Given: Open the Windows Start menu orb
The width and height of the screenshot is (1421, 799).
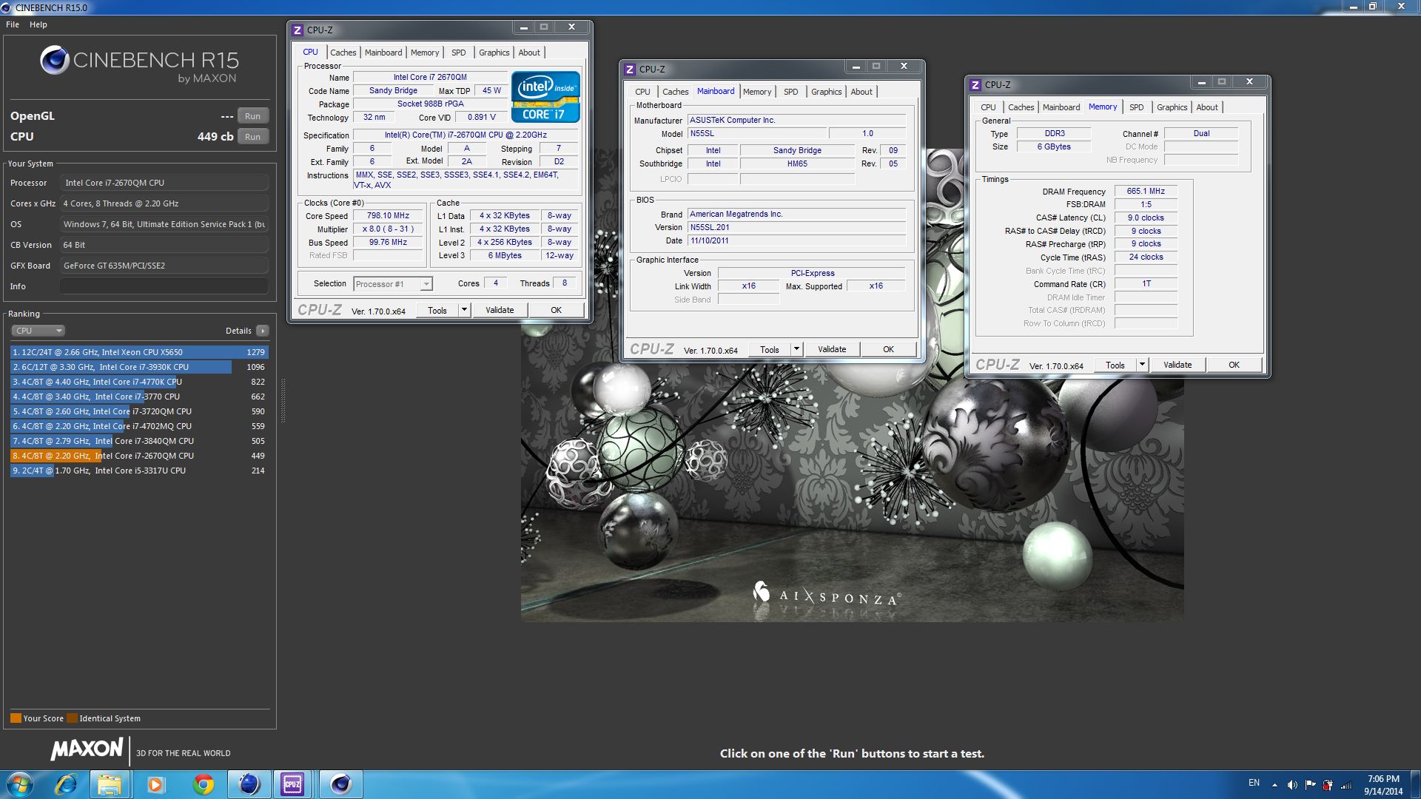Looking at the screenshot, I should (x=20, y=784).
